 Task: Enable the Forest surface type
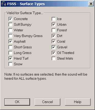pos(54,30)
